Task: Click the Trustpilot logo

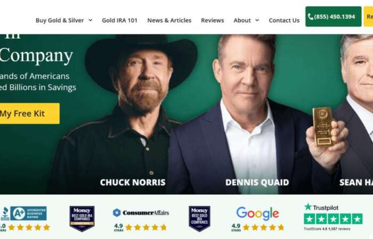Action: coord(321,207)
